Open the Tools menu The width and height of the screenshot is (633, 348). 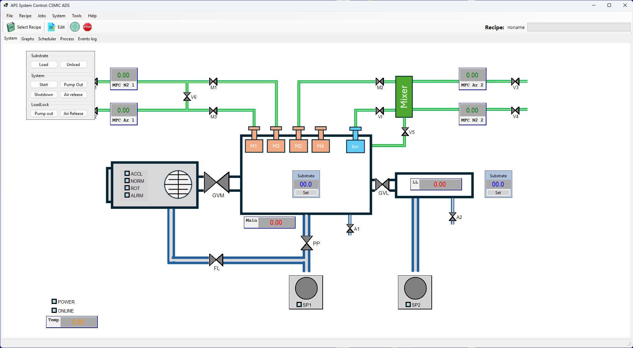pos(76,16)
